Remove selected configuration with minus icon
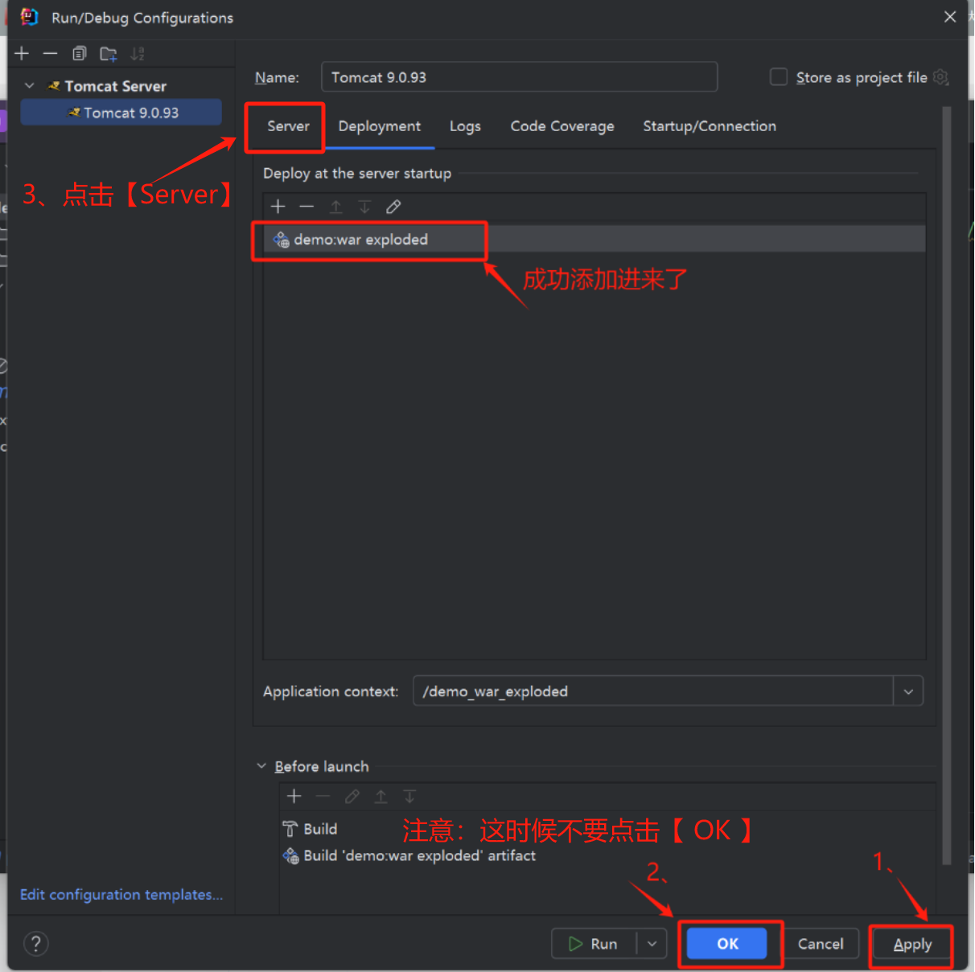Screen dimensions: 975x972 (50, 53)
